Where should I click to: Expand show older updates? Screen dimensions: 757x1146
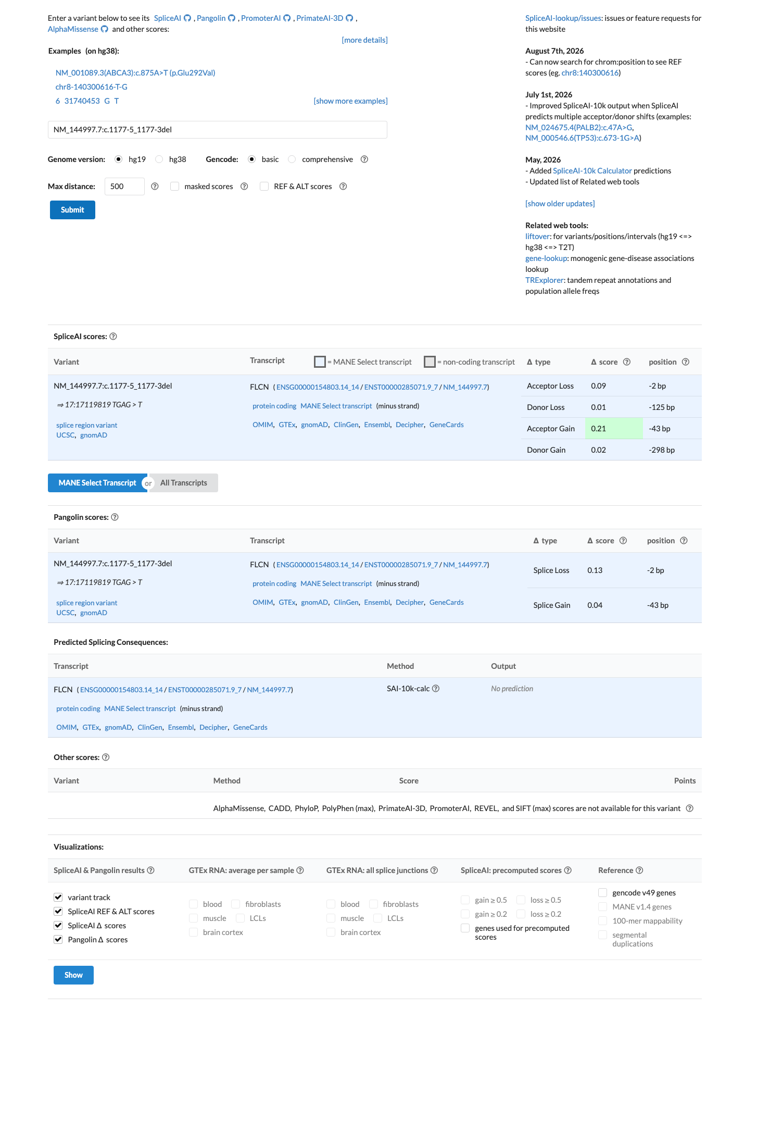[560, 204]
